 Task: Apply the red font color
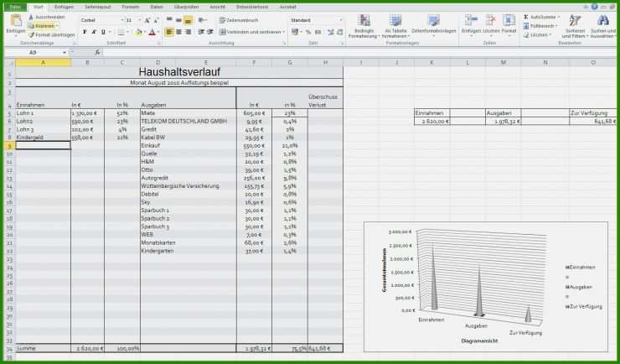pos(152,32)
